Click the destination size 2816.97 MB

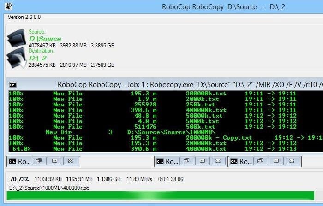[73, 65]
